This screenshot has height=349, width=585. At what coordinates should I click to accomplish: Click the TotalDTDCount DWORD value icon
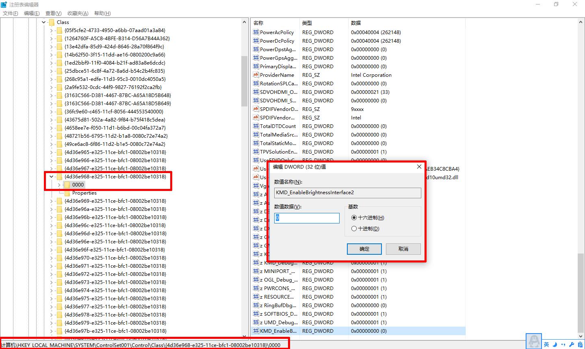[x=256, y=126]
